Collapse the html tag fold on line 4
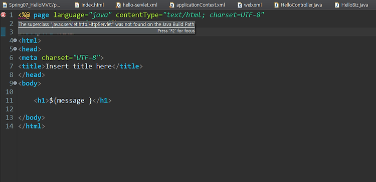Image resolution: width=376 pixels, height=182 pixels. [15, 40]
